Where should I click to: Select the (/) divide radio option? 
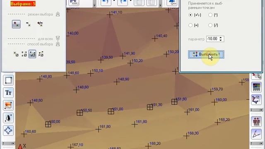(210, 25)
